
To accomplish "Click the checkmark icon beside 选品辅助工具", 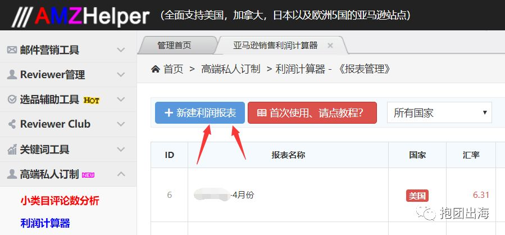I will [x=12, y=100].
